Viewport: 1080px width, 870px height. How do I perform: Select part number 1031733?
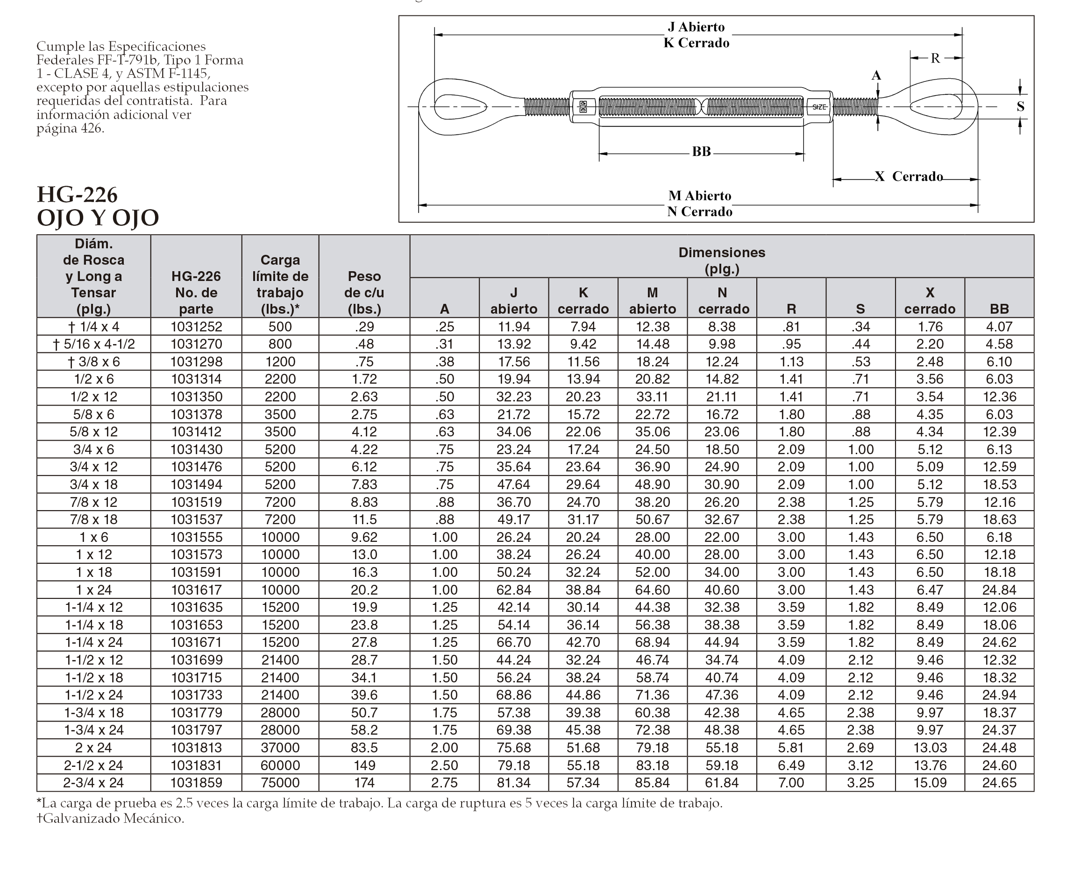click(x=196, y=695)
